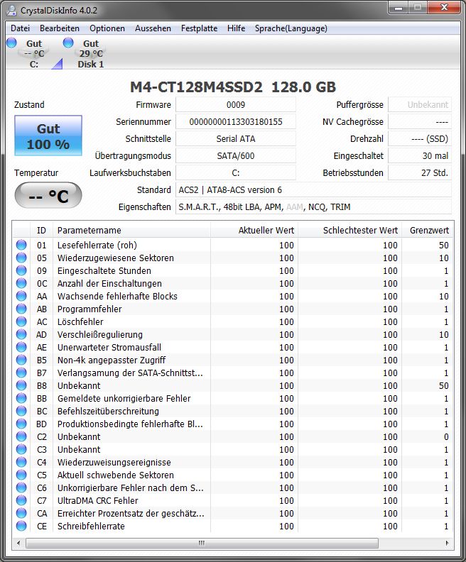Screen dimensions: 466x562
Task: Click the status orb in row B8
Action: point(21,385)
